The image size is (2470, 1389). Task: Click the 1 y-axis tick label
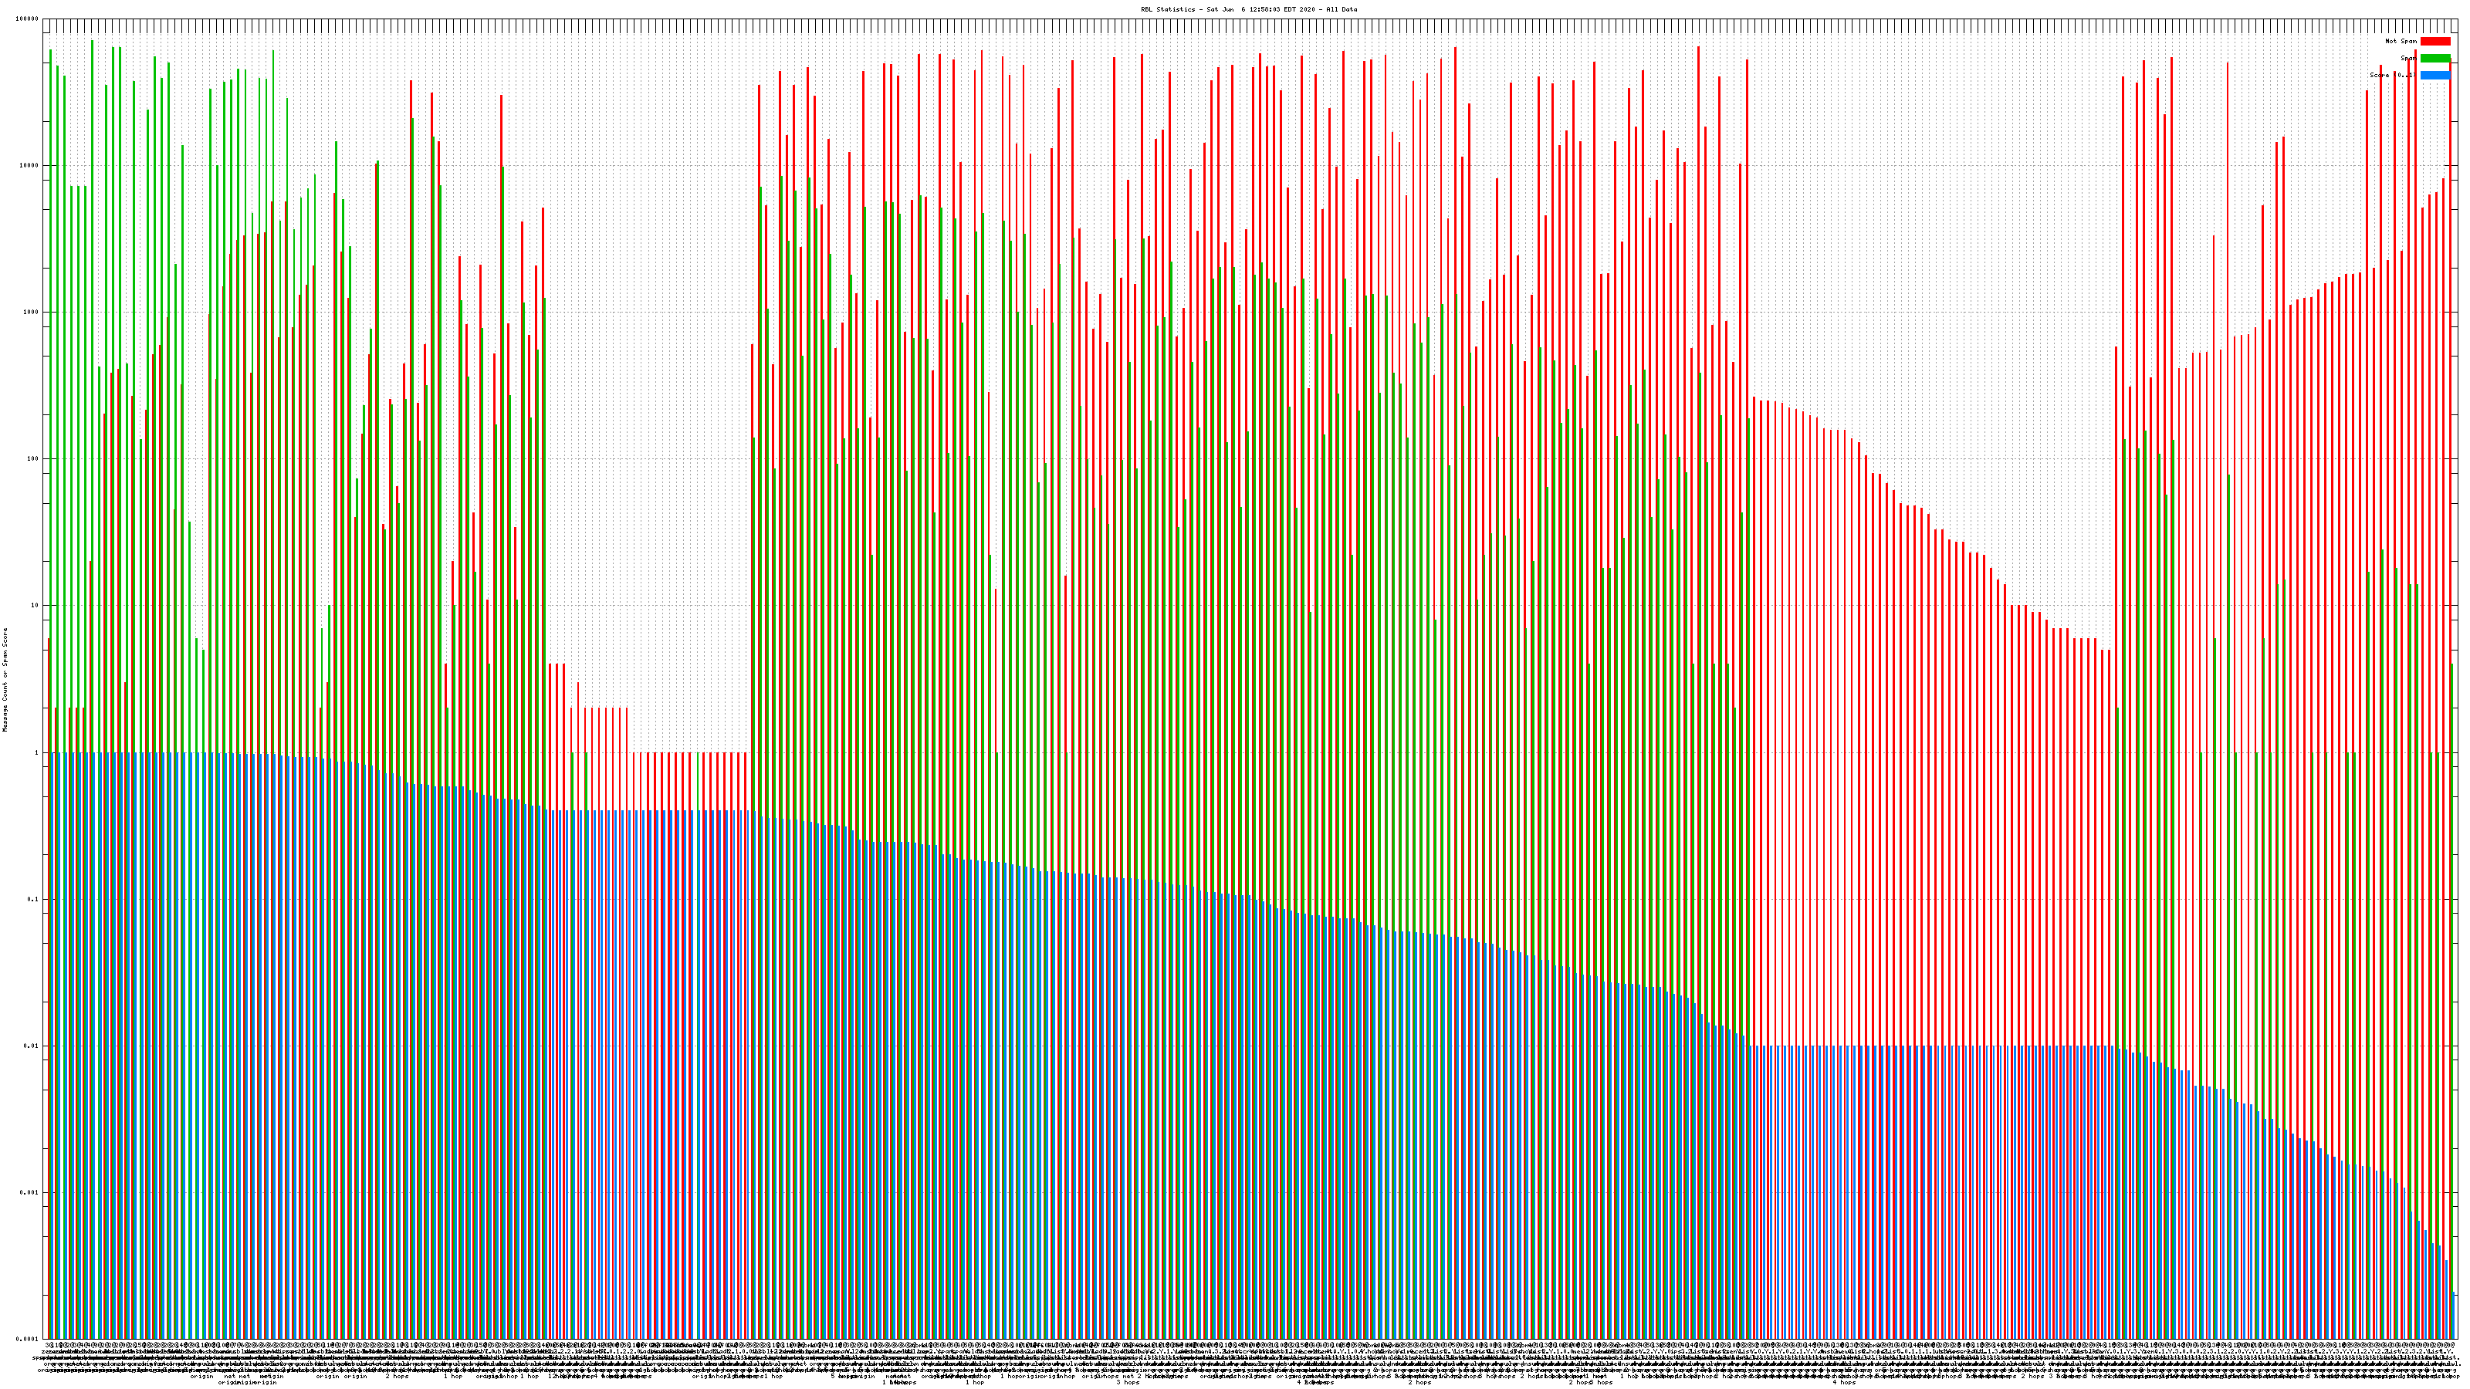click(x=37, y=752)
